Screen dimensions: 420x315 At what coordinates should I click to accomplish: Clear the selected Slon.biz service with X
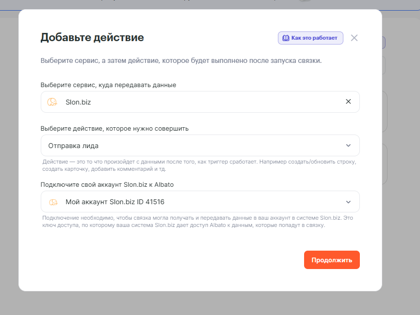point(348,102)
